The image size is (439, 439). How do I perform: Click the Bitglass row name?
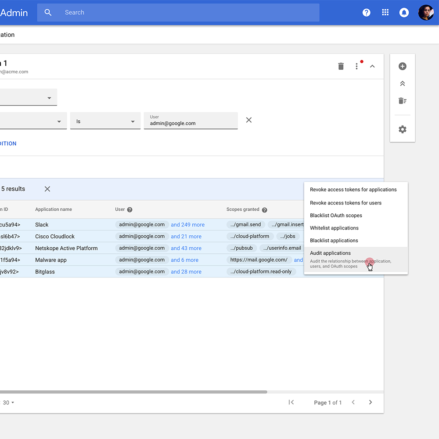[45, 272]
